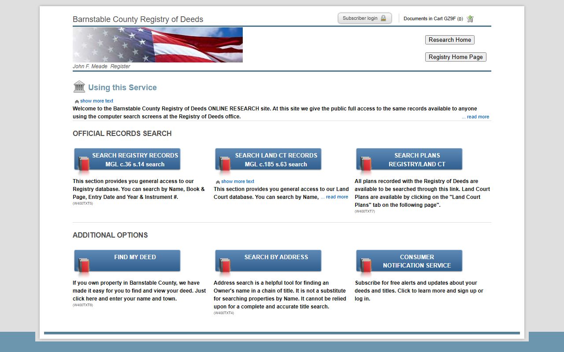The width and height of the screenshot is (564, 352).
Task: Click the book icon on Find My Deed
Action: click(x=84, y=265)
